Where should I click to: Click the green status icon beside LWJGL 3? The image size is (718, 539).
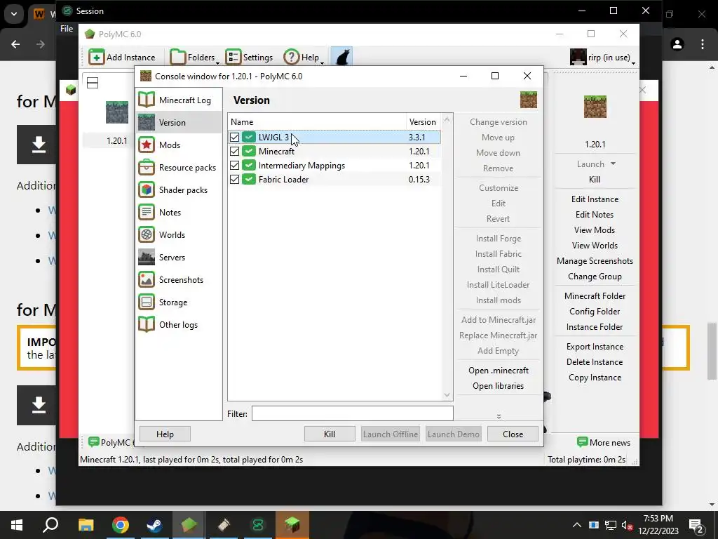[249, 137]
